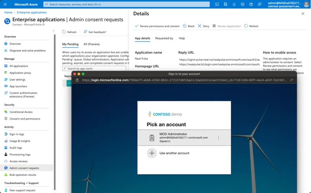Click the Home breadcrumb link

(x=8, y=12)
